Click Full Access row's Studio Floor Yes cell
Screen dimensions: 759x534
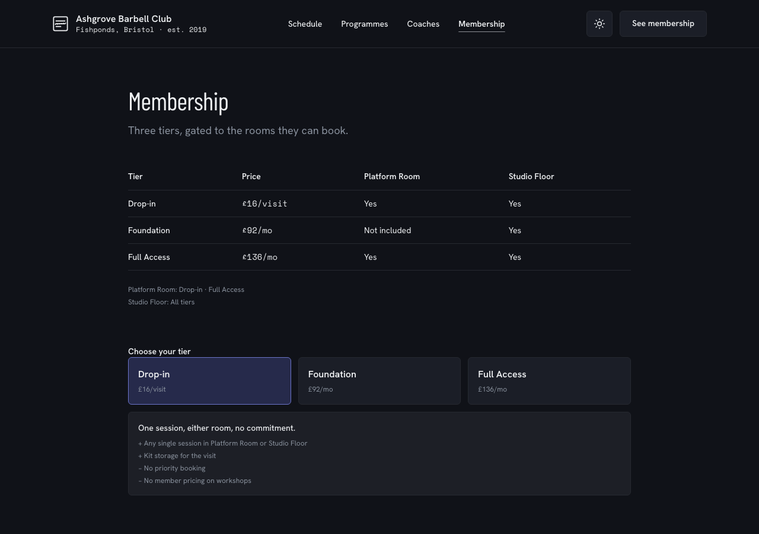pos(515,257)
